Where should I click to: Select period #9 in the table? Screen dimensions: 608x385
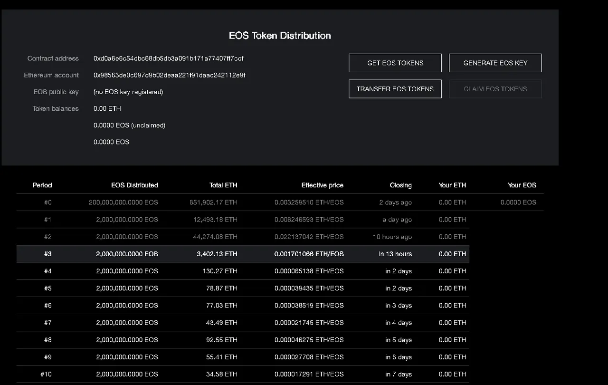[x=48, y=357]
